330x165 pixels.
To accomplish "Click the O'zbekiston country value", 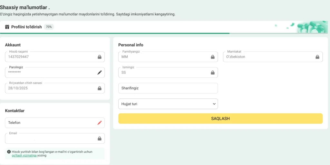I will click(236, 57).
